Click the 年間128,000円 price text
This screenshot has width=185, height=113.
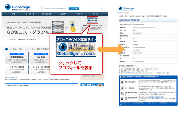tap(41, 62)
